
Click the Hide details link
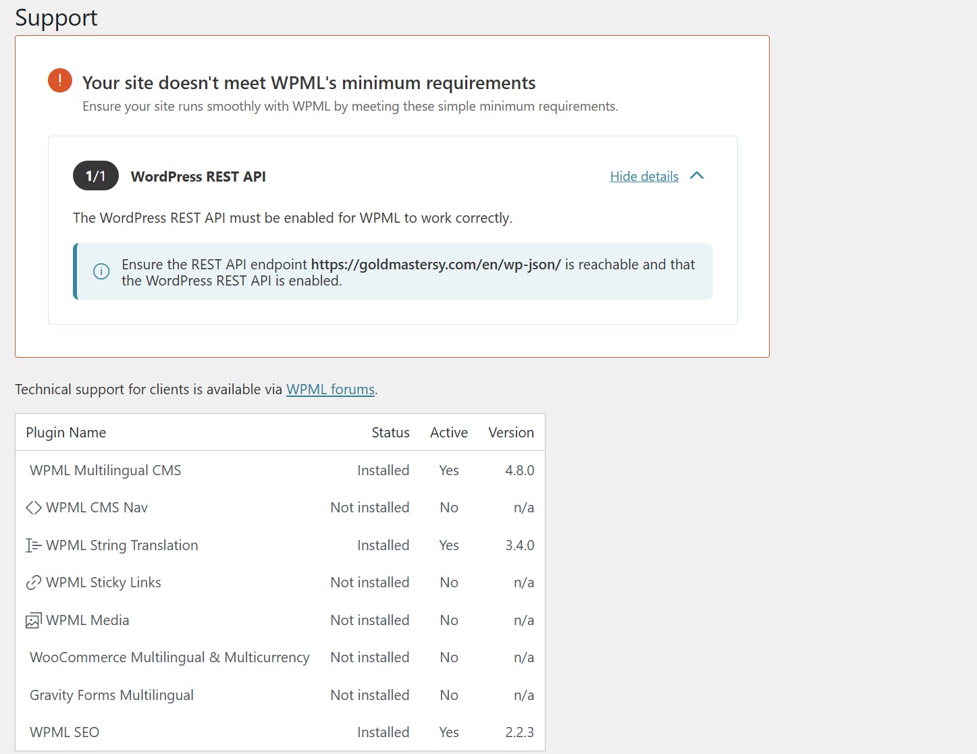tap(644, 176)
